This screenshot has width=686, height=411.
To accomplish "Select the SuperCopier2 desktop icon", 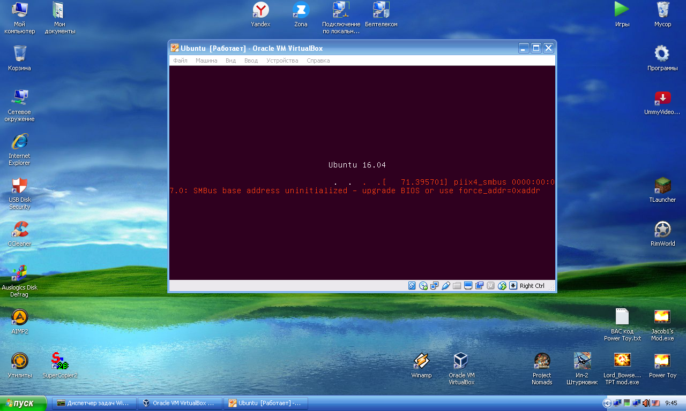I will (x=60, y=365).
